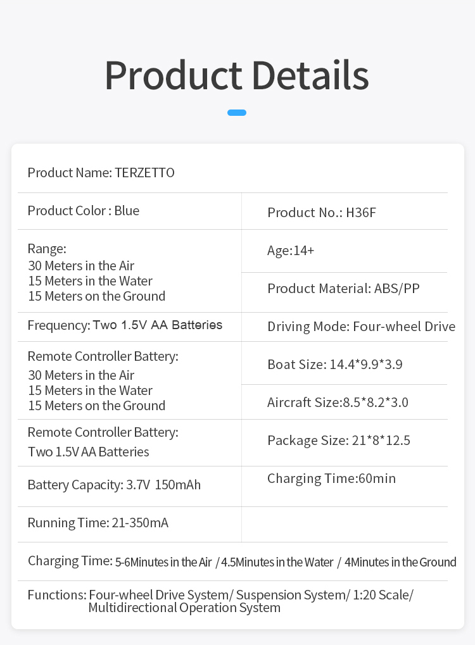The width and height of the screenshot is (475, 645).
Task: Click 4.5Minutes in the Water text
Action: pyautogui.click(x=277, y=562)
